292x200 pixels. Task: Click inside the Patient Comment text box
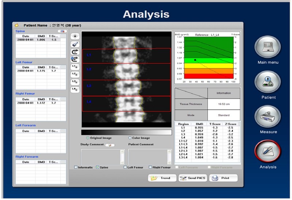coord(148,156)
